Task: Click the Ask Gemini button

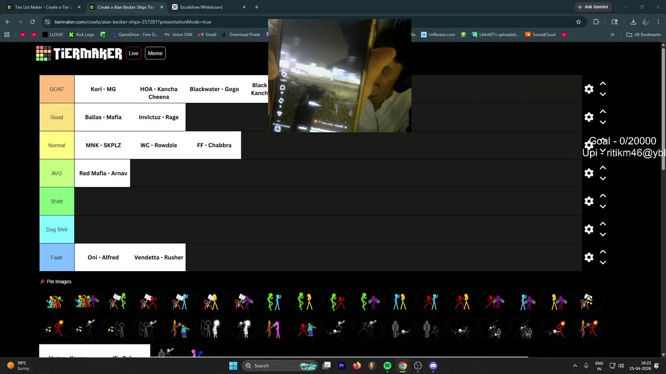Action: [593, 7]
